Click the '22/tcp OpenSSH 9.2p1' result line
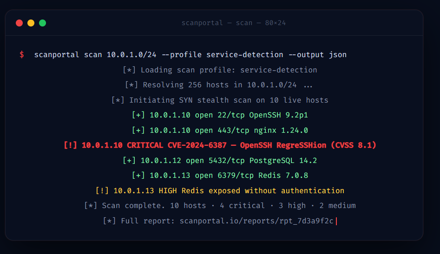 [x=220, y=115]
